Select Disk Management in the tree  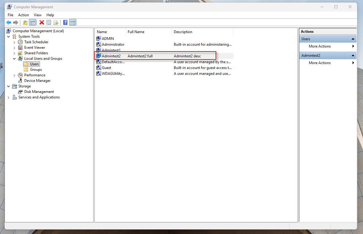pos(39,92)
